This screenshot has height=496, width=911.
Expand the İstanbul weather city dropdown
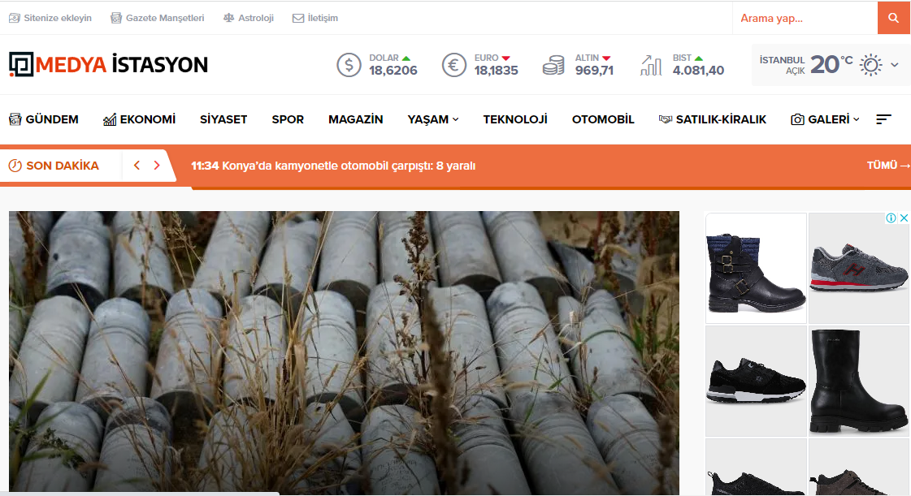pyautogui.click(x=895, y=65)
